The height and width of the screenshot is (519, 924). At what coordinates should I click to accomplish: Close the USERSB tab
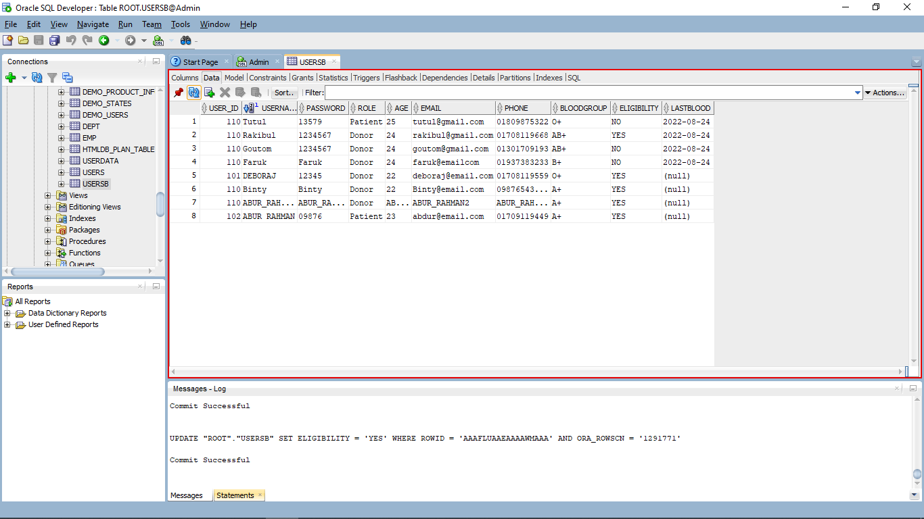333,61
